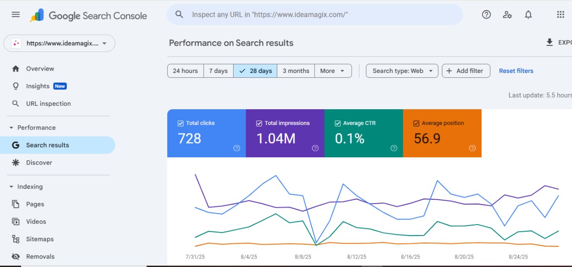Open user and settings management icon
Screen dimensions: 572x267
point(507,15)
